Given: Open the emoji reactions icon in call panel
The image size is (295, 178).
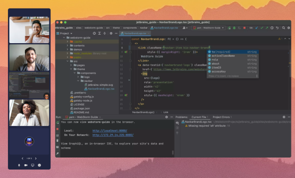Looking at the screenshot, I should (39, 165).
